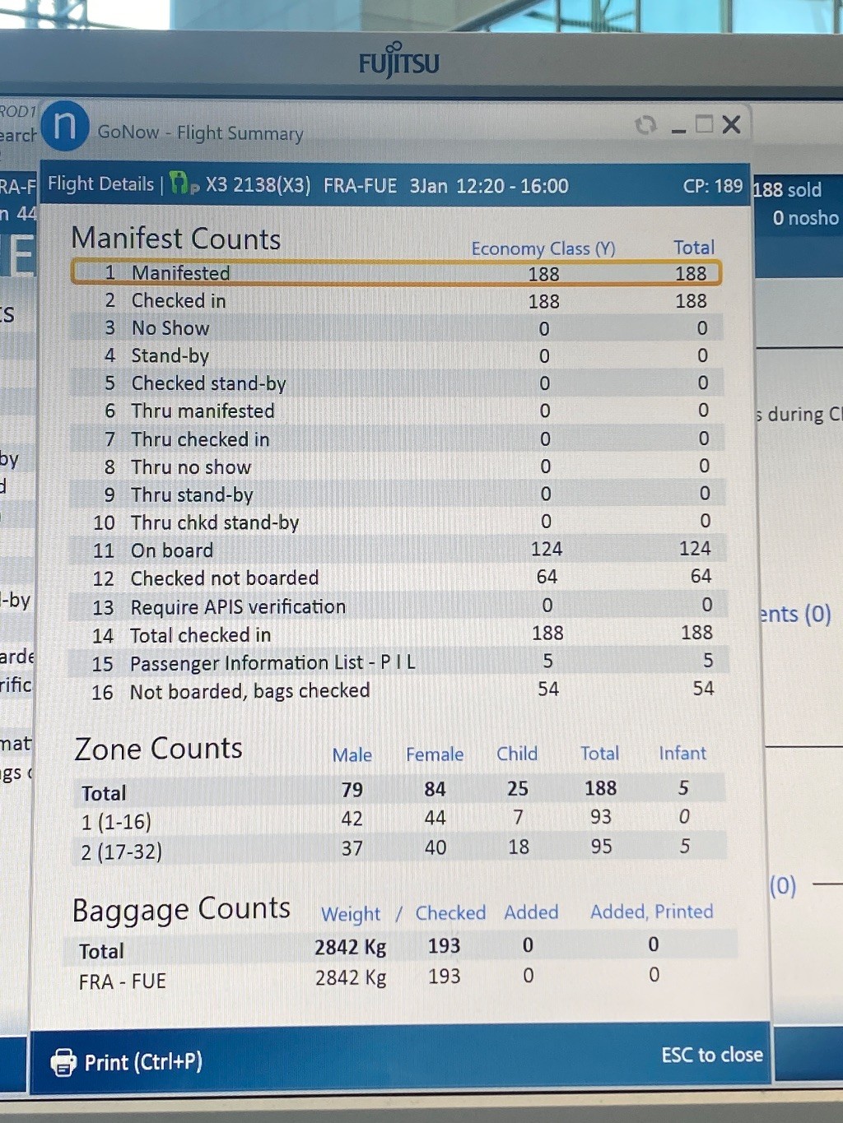The height and width of the screenshot is (1123, 843).
Task: Maximize the Flight Summary window
Action: point(704,125)
